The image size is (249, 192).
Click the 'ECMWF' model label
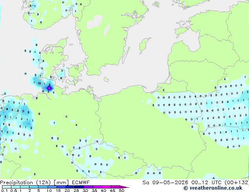click(x=81, y=183)
